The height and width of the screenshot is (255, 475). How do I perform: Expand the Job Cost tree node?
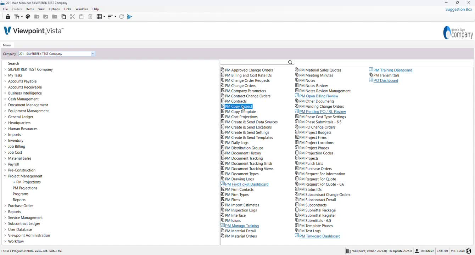(x=5, y=152)
